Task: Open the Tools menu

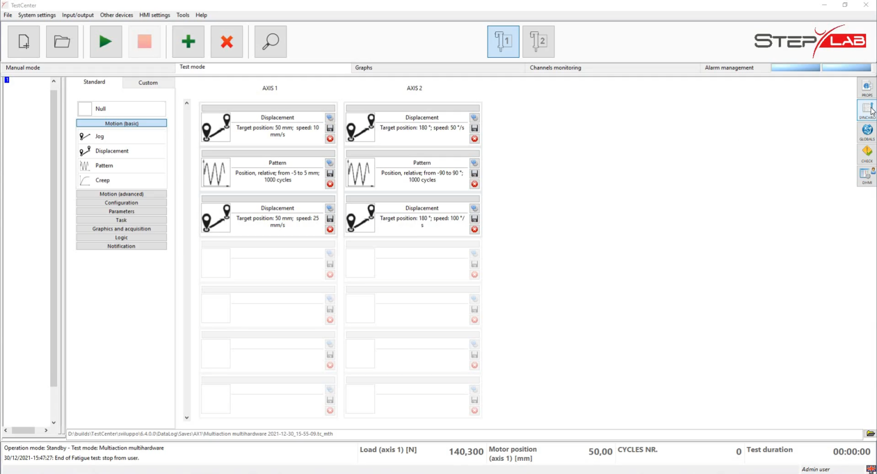Action: [183, 15]
